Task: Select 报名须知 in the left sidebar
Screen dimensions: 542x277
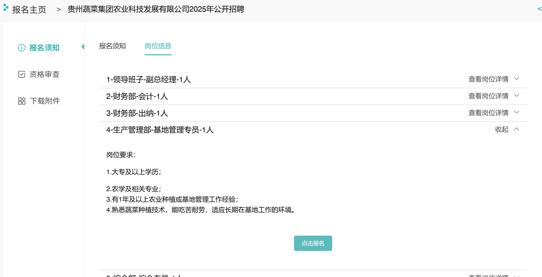Action: click(x=44, y=48)
